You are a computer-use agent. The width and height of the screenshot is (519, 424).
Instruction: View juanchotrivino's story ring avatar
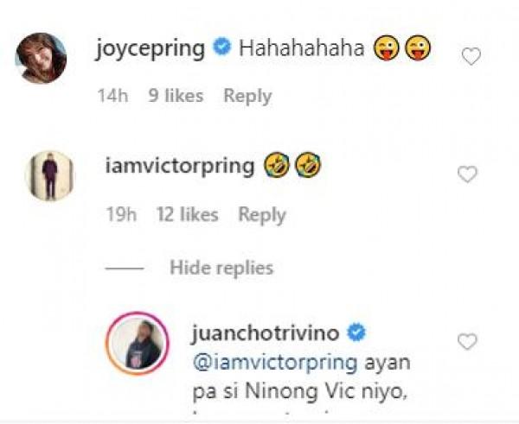pyautogui.click(x=138, y=344)
